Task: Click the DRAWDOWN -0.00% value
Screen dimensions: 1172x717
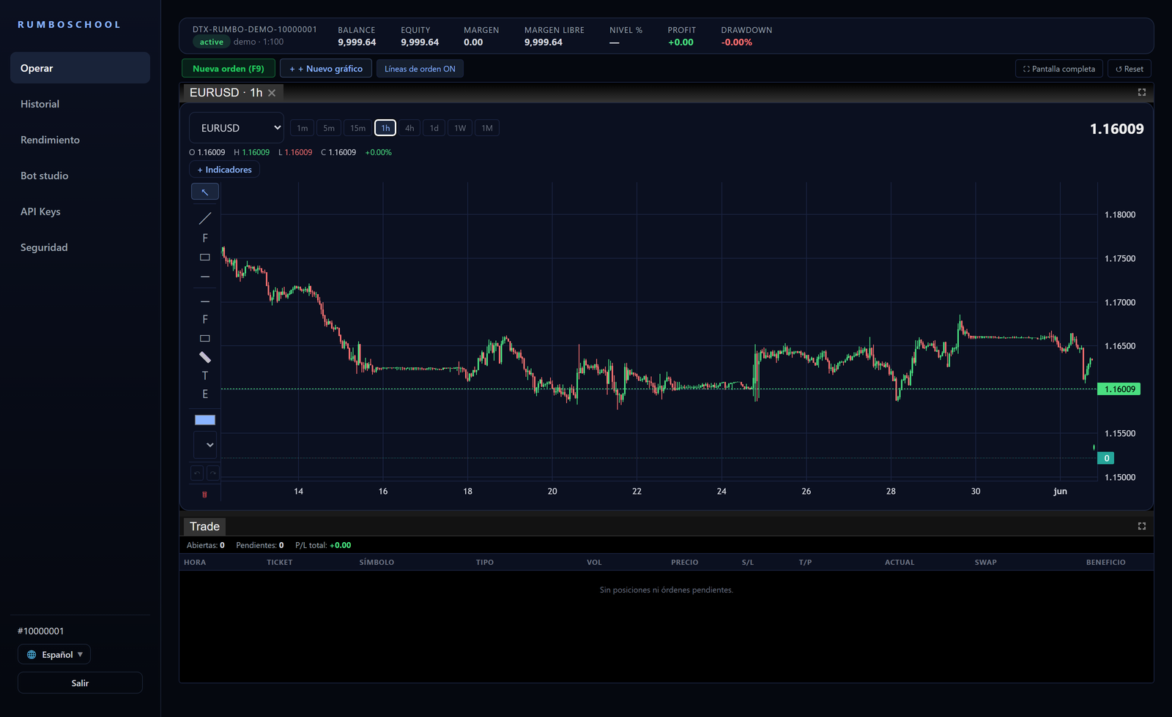Action: tap(736, 42)
